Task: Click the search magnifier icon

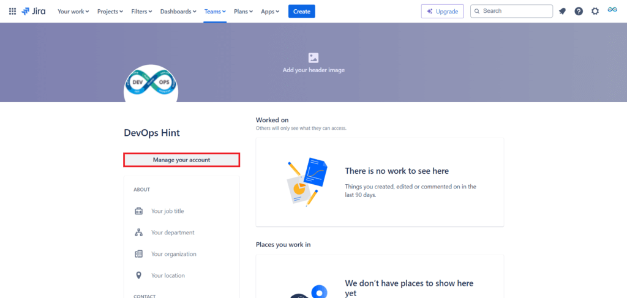Action: point(476,11)
